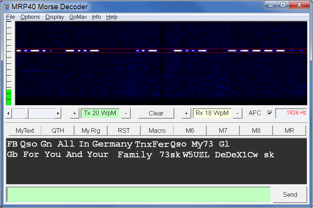
Task: Click the scrollbar right arrow
Action: (58, 113)
